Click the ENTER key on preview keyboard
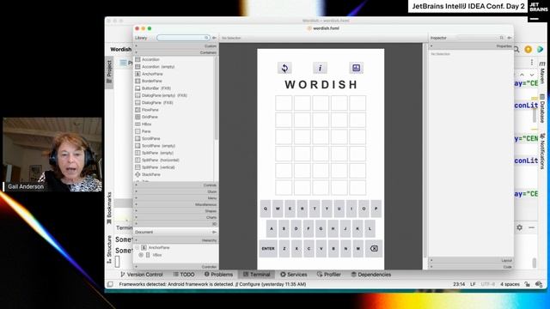This screenshot has width=550, height=309. point(268,248)
